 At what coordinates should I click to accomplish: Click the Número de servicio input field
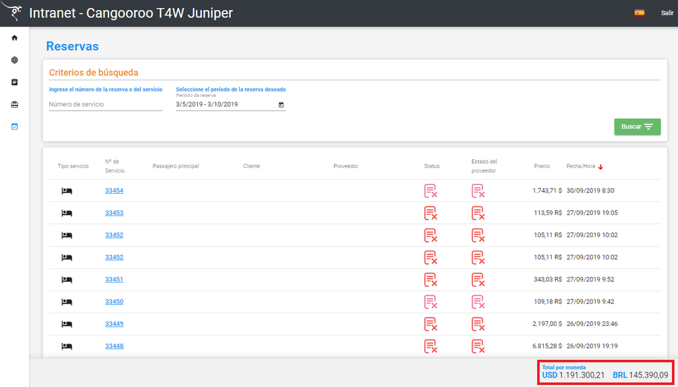coord(105,104)
